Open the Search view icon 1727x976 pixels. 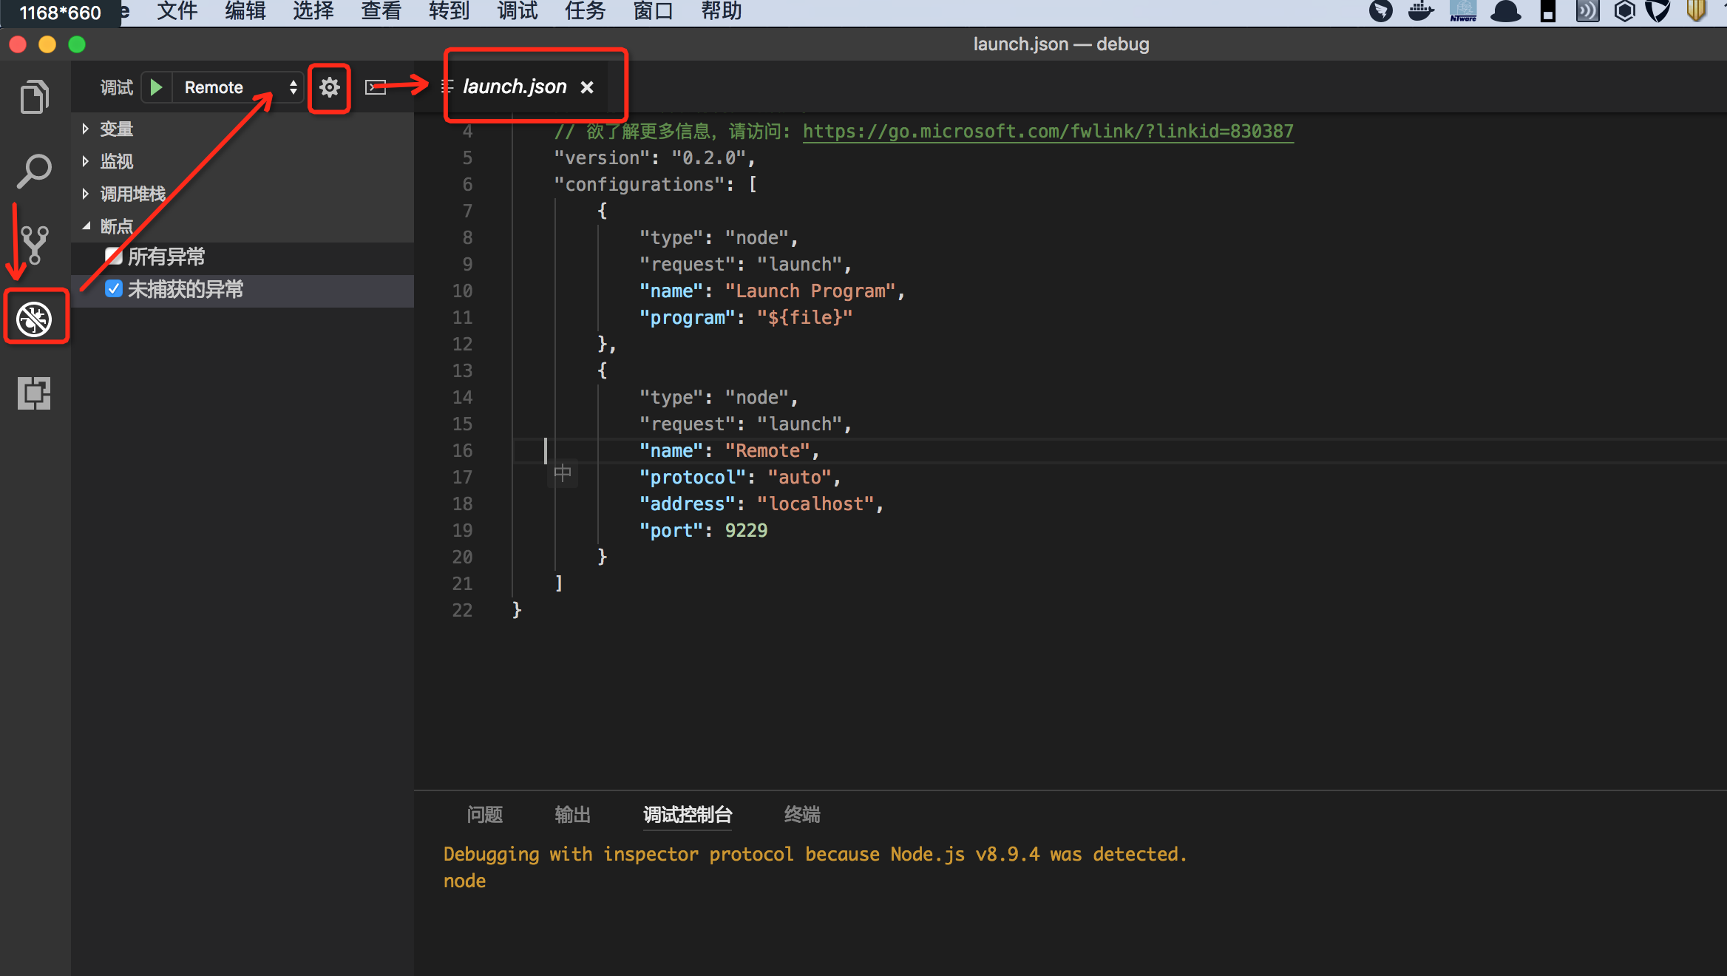pyautogui.click(x=34, y=171)
